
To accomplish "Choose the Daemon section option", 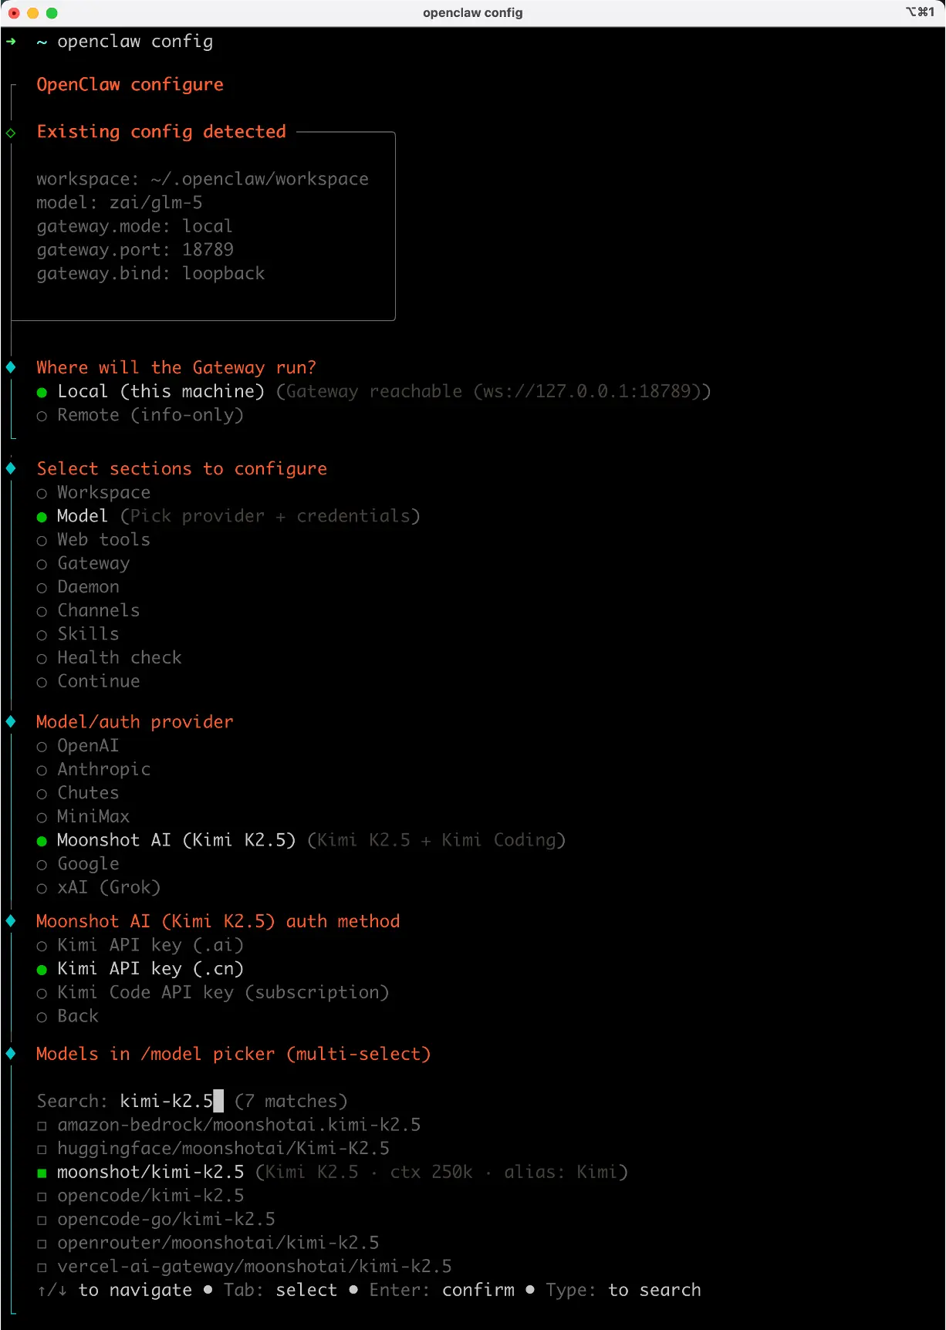I will pos(78,587).
